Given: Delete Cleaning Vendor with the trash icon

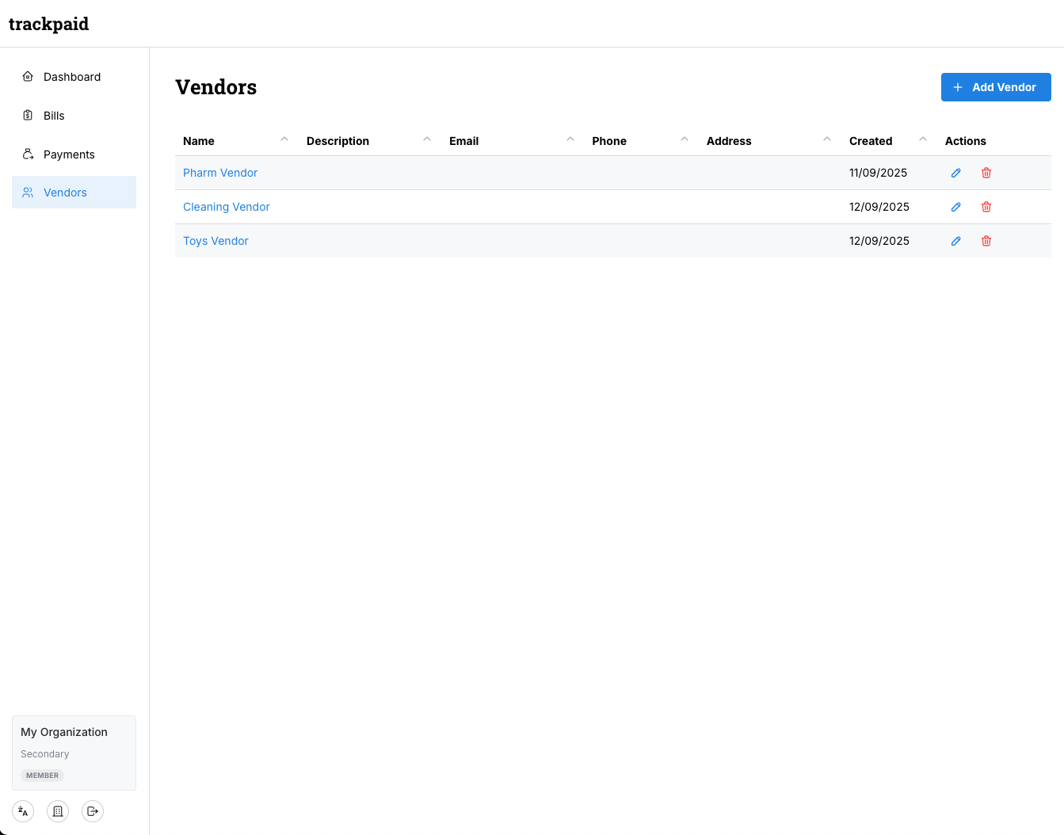Looking at the screenshot, I should click(986, 207).
